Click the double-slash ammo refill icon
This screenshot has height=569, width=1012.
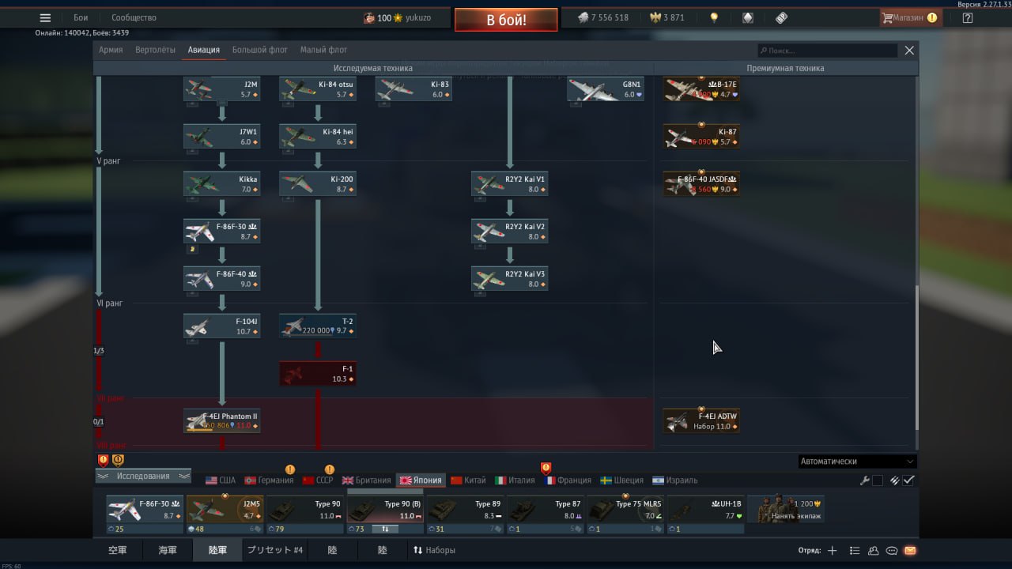(x=895, y=480)
